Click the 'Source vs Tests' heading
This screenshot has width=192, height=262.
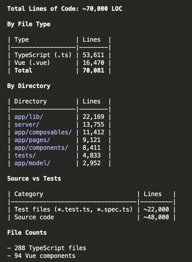[x=34, y=178]
